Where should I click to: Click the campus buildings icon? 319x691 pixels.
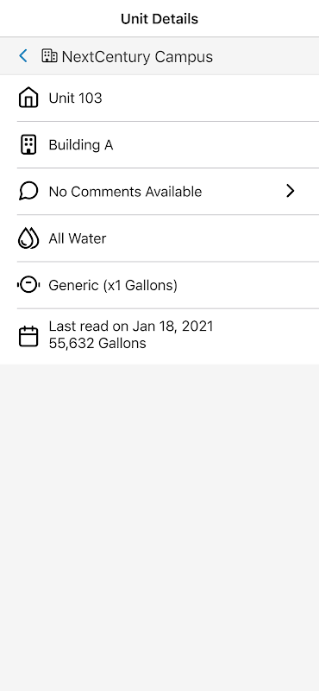pos(49,56)
